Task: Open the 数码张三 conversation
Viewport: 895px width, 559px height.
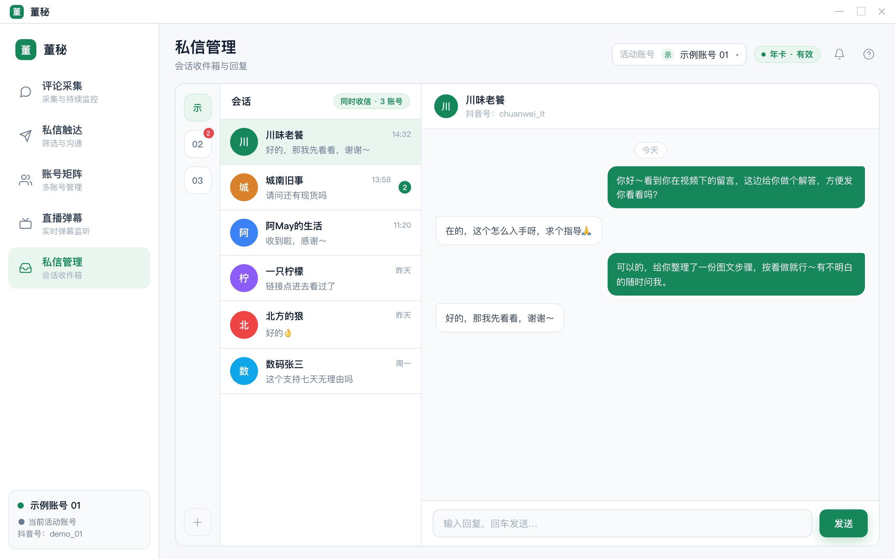Action: (x=320, y=371)
